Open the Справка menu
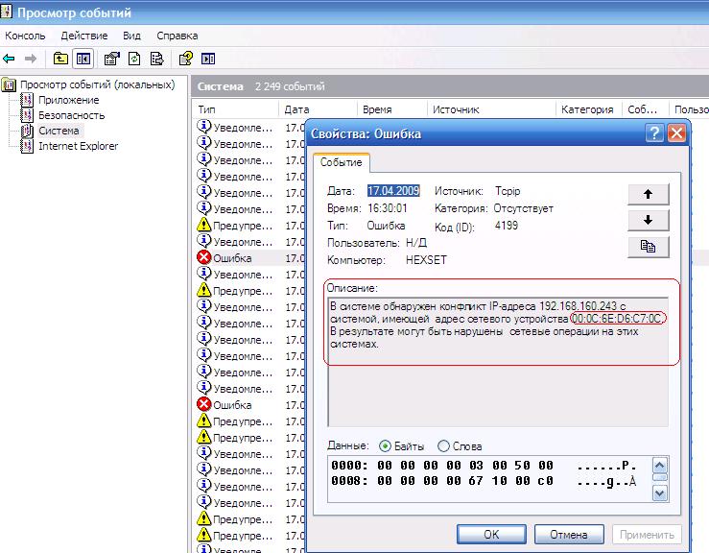709x553 pixels. (x=177, y=36)
